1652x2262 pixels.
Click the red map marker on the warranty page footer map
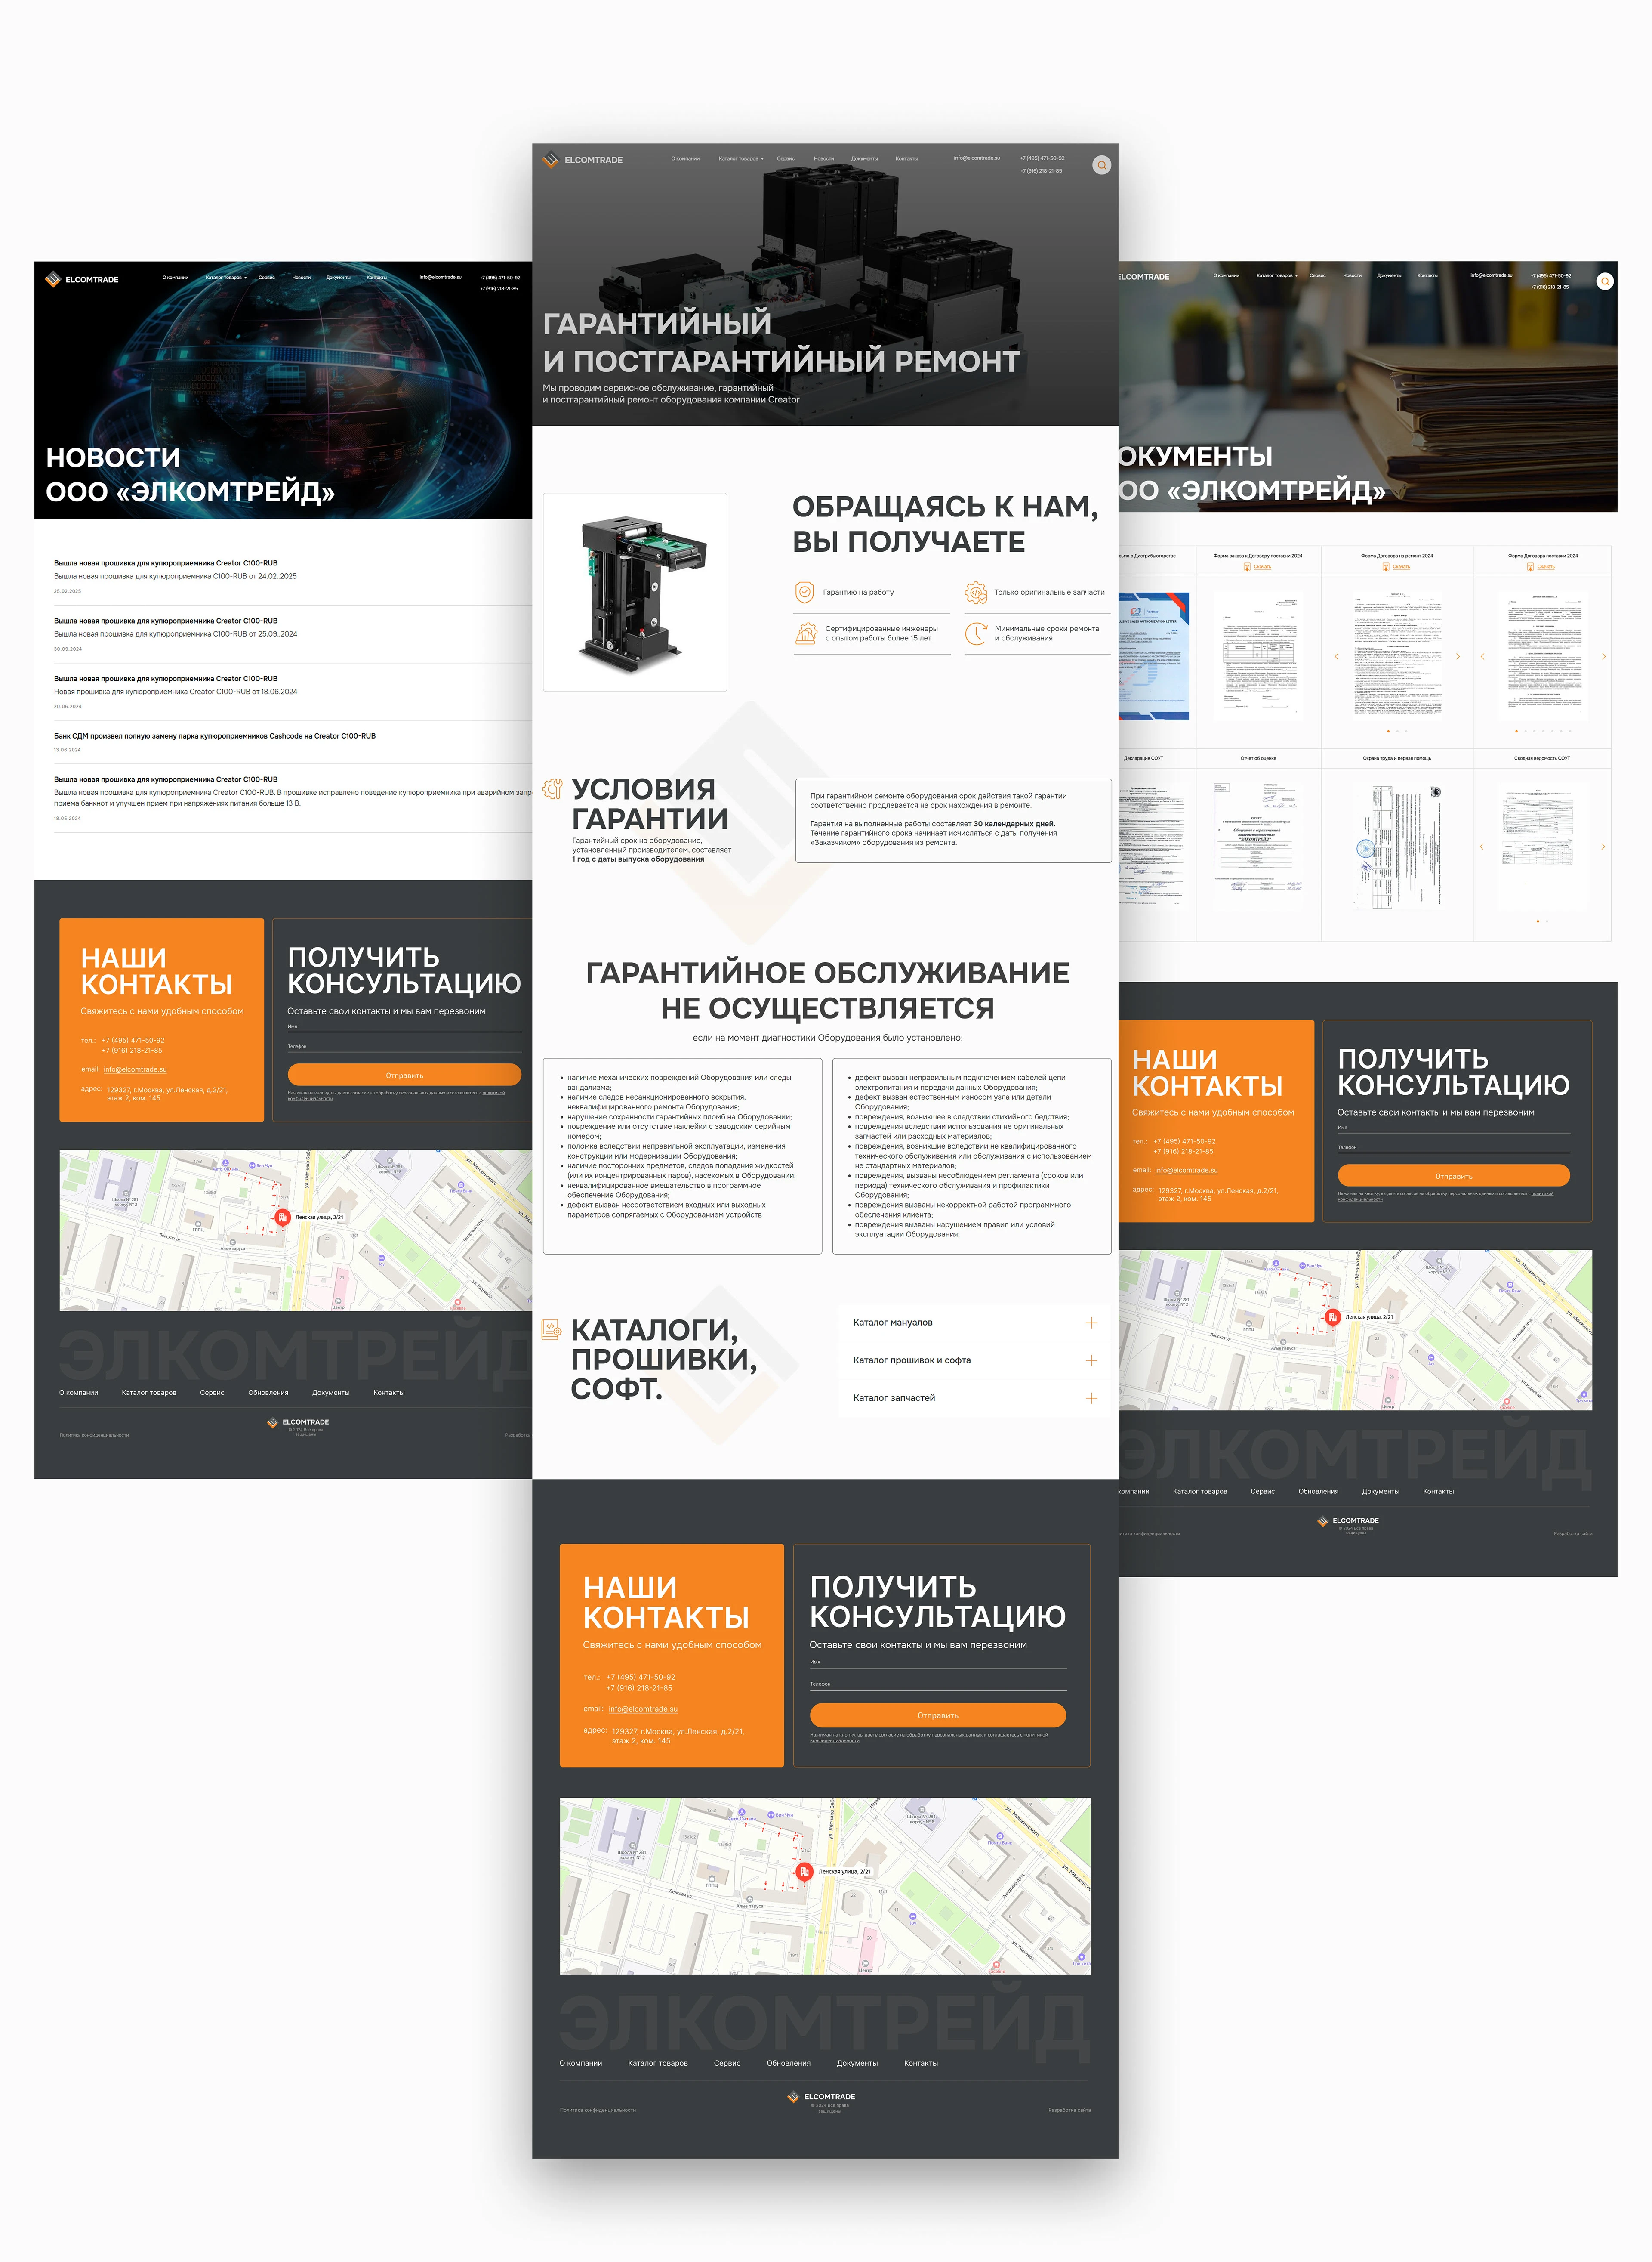803,1871
